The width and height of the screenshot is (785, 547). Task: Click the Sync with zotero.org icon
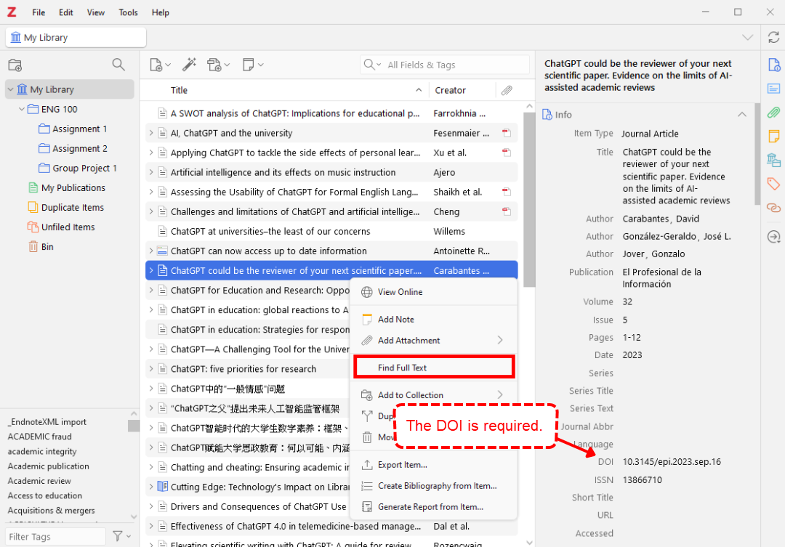tap(774, 38)
